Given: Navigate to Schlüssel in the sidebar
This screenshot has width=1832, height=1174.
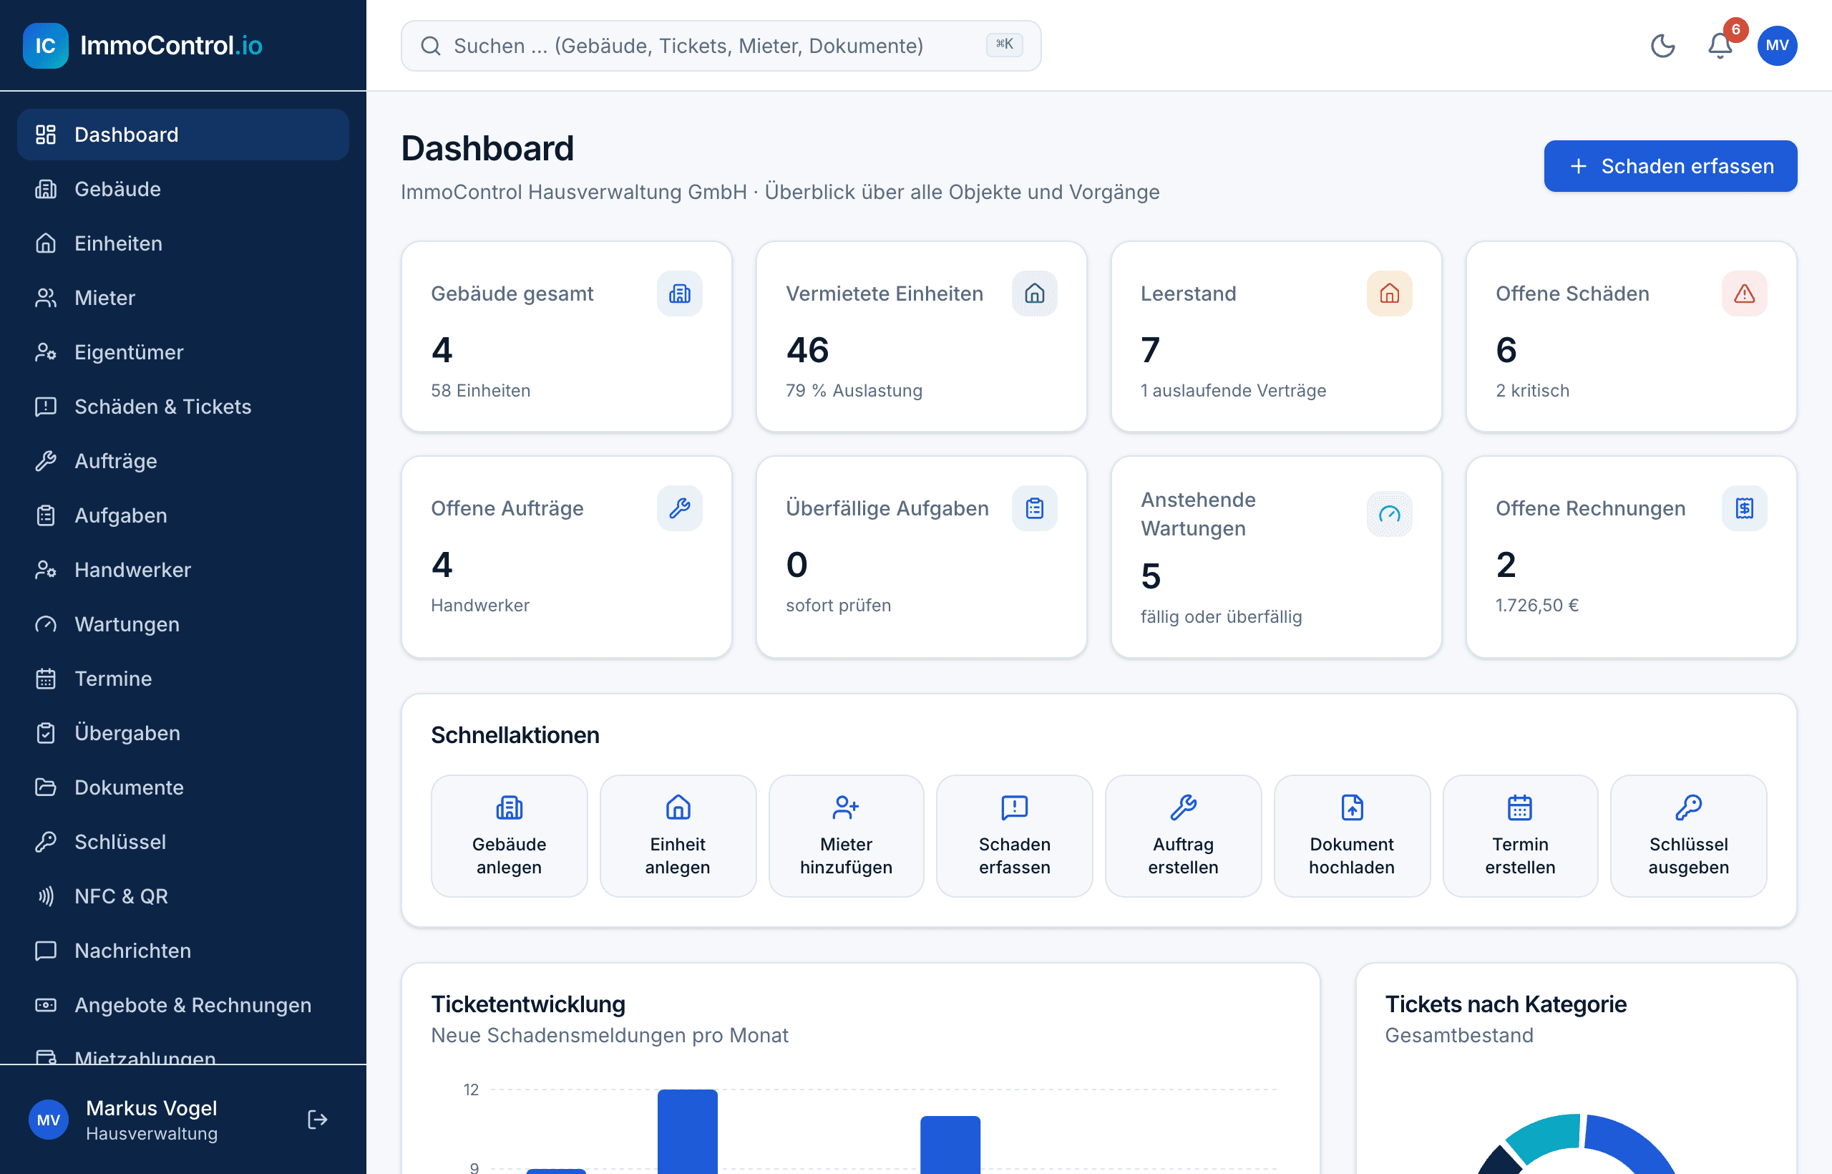Looking at the screenshot, I should [183, 842].
